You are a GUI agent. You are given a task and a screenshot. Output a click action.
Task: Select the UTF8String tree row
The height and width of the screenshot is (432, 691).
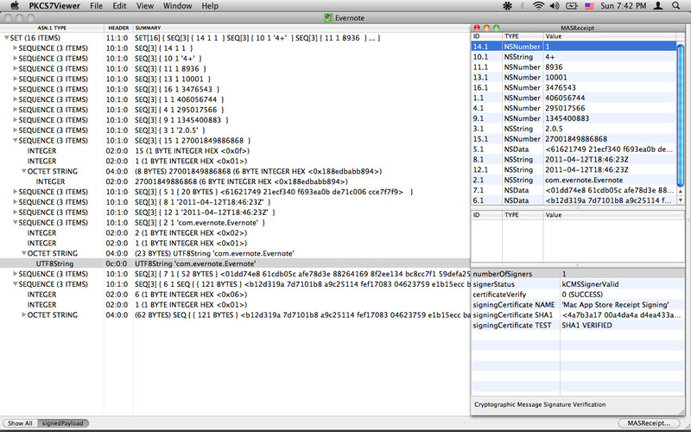click(235, 264)
